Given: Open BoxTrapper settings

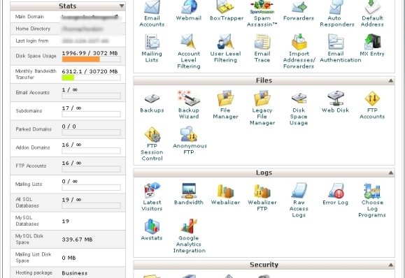Looking at the screenshot, I should point(226,10).
